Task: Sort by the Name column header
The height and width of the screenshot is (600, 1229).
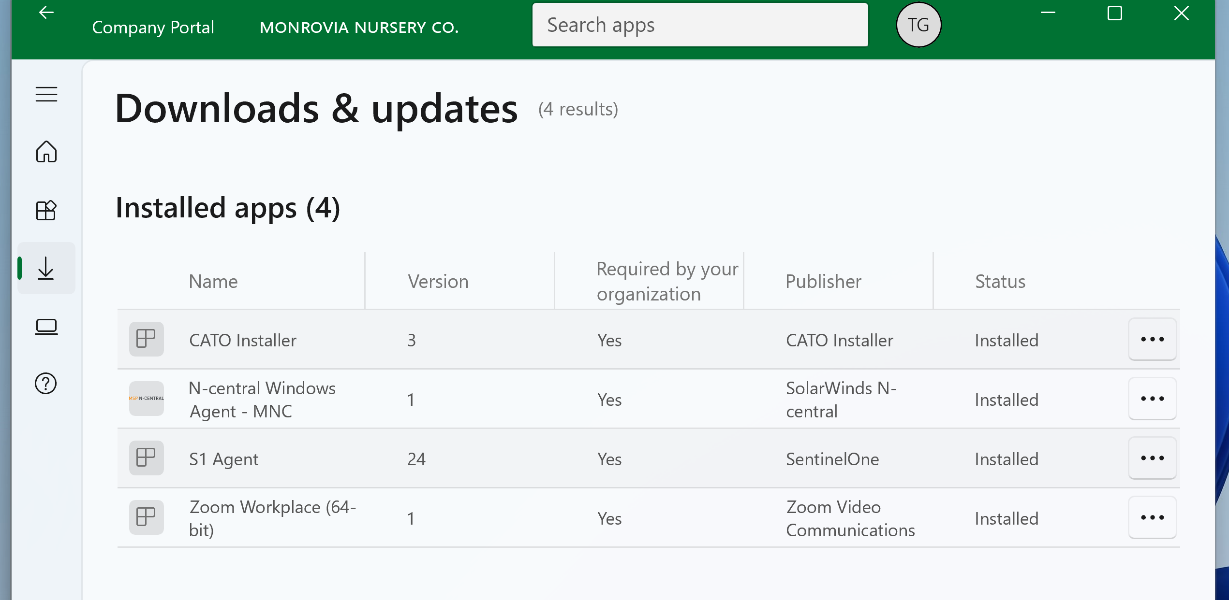Action: 213,281
